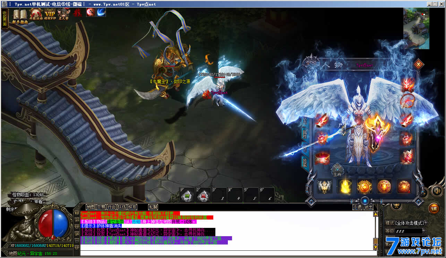Select the right-side fiery ring slot

pyautogui.click(x=407, y=139)
